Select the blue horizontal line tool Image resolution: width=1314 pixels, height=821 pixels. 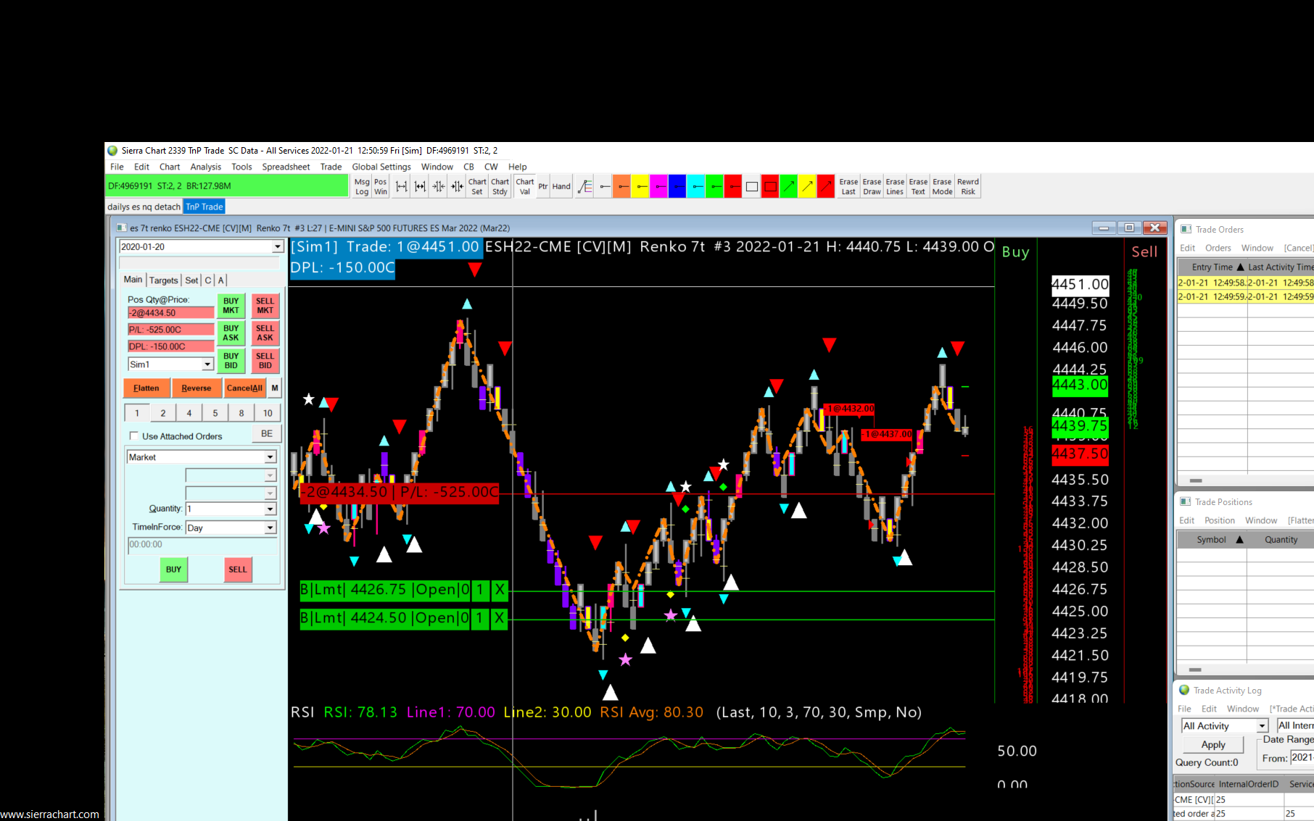point(677,186)
